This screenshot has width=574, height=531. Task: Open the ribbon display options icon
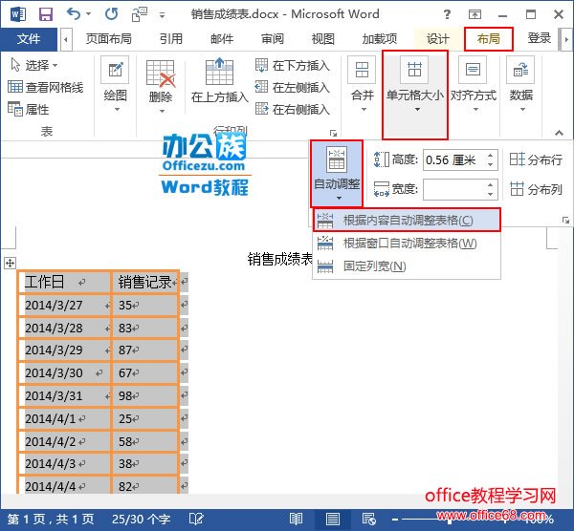tap(475, 14)
